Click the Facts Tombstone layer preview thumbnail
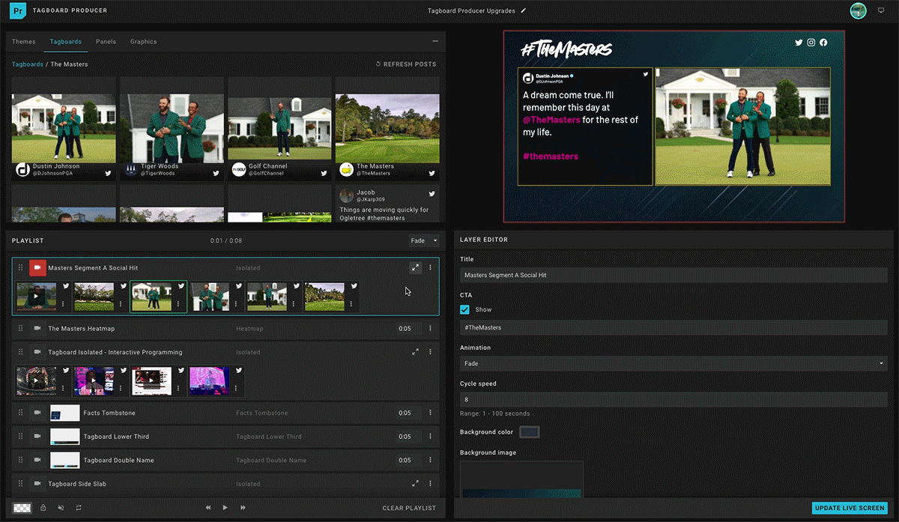Screen dimensions: 899x522 coord(64,413)
